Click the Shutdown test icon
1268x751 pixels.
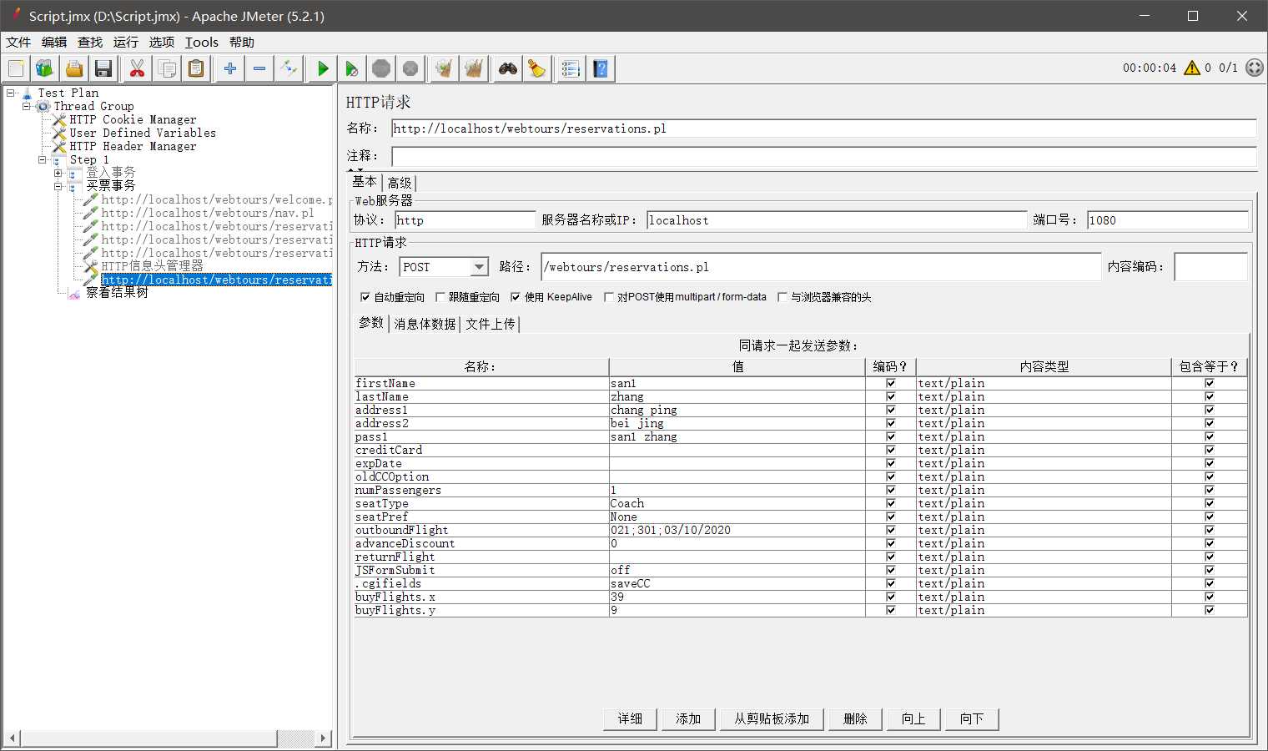(410, 68)
